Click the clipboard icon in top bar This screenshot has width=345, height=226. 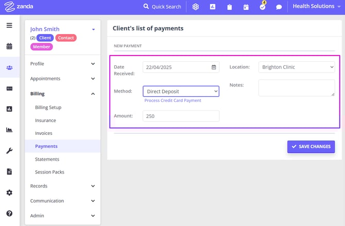pos(230,7)
